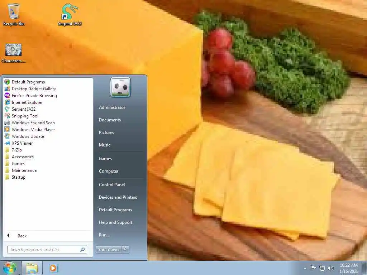Image resolution: width=367 pixels, height=275 pixels.
Task: Open Help and Support
Action: coord(116,222)
